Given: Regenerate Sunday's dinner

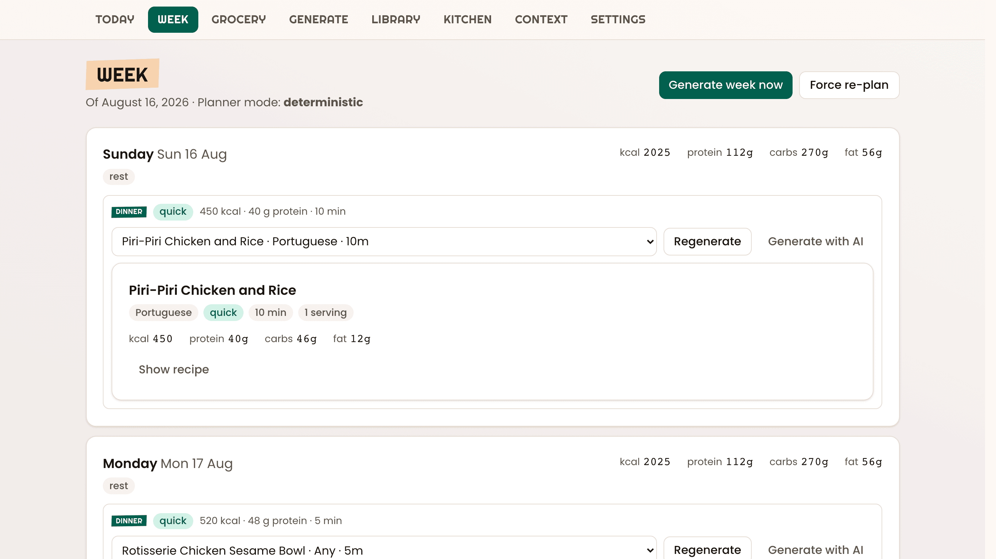Looking at the screenshot, I should coord(707,242).
